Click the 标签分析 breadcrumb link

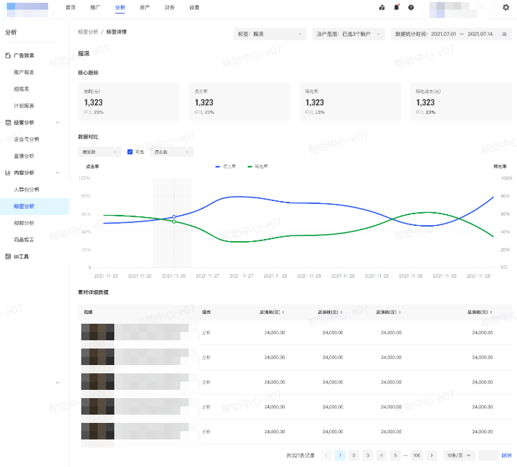pyautogui.click(x=87, y=32)
